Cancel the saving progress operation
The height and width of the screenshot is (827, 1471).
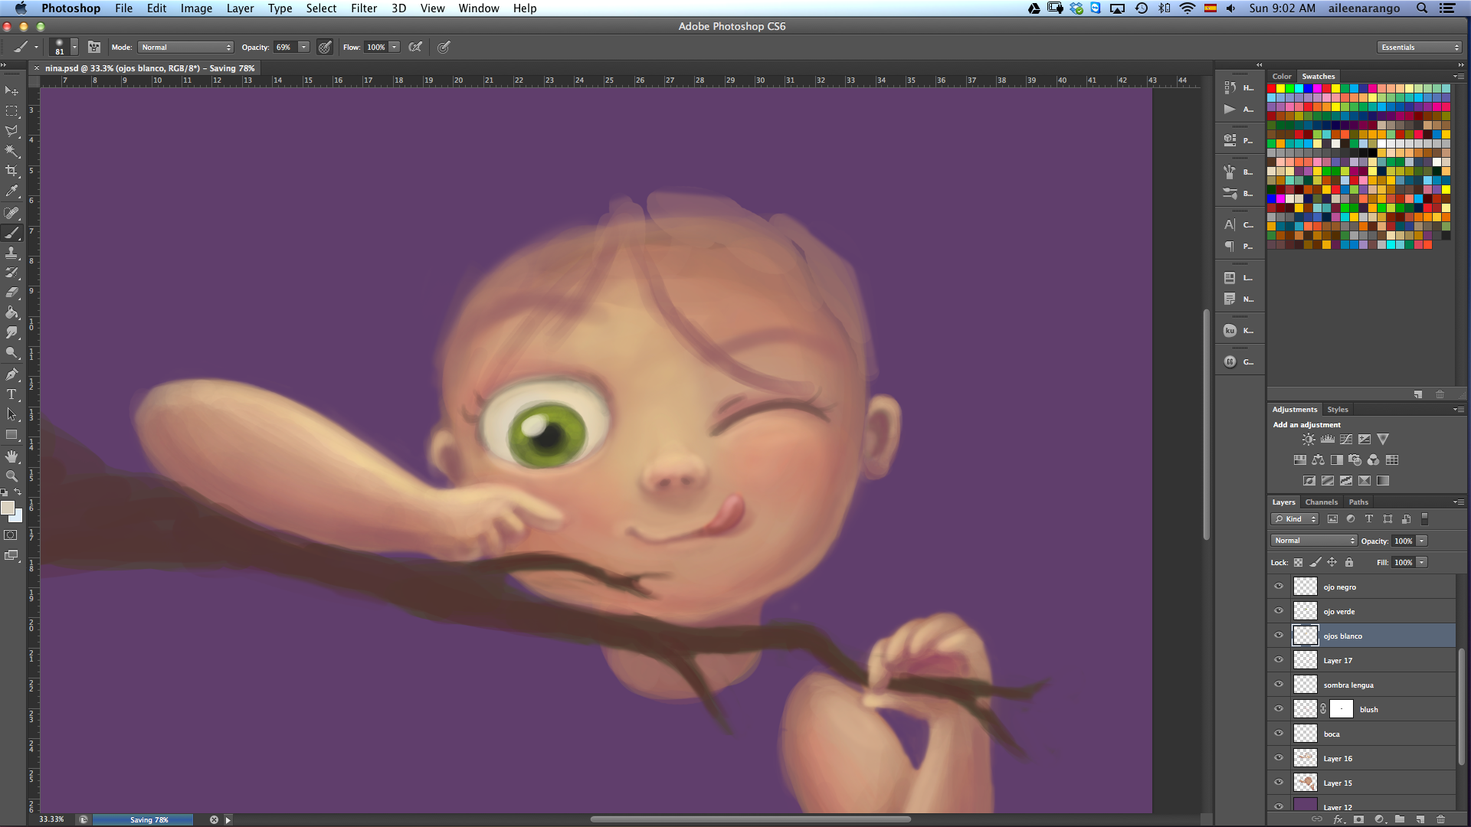pos(214,819)
